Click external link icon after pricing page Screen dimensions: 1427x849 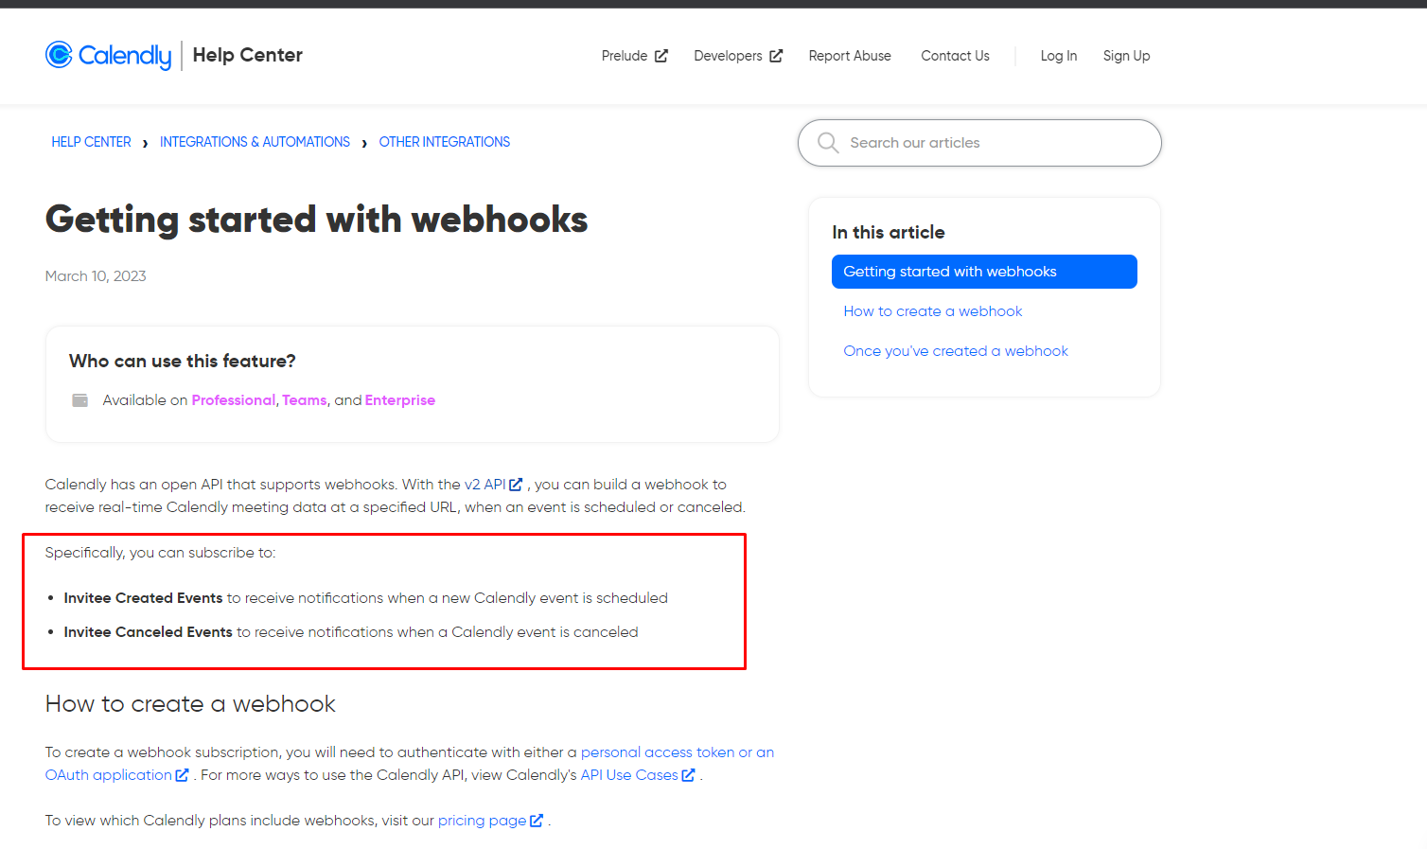point(537,821)
